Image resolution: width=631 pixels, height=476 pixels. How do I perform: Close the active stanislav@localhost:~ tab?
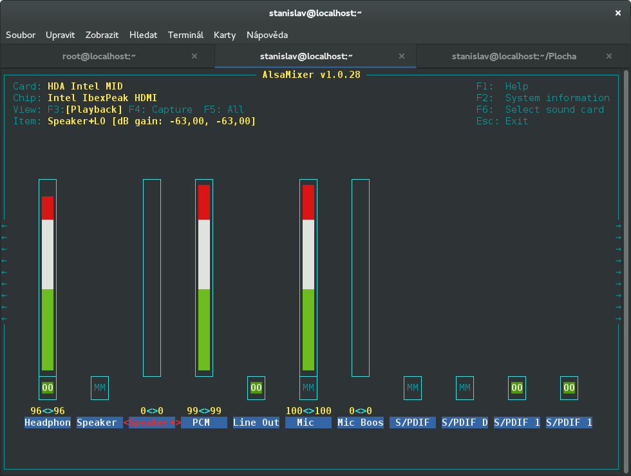click(x=402, y=56)
